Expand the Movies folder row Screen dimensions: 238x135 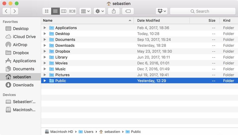coord(45,63)
